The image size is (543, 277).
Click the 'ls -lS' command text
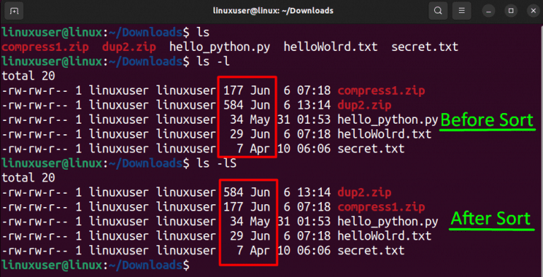[216, 163]
